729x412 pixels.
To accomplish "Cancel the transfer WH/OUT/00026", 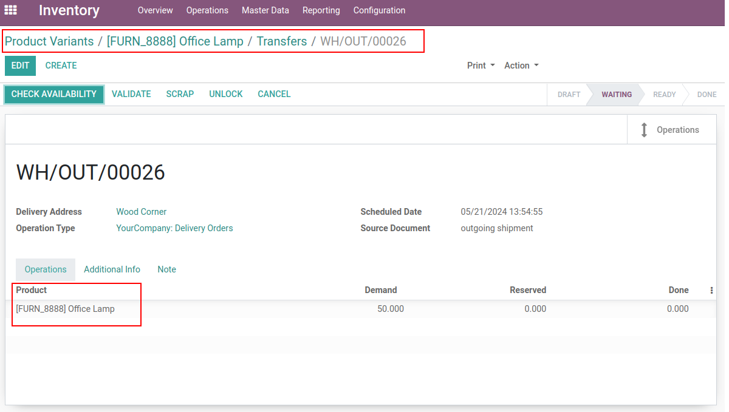I will 274,94.
